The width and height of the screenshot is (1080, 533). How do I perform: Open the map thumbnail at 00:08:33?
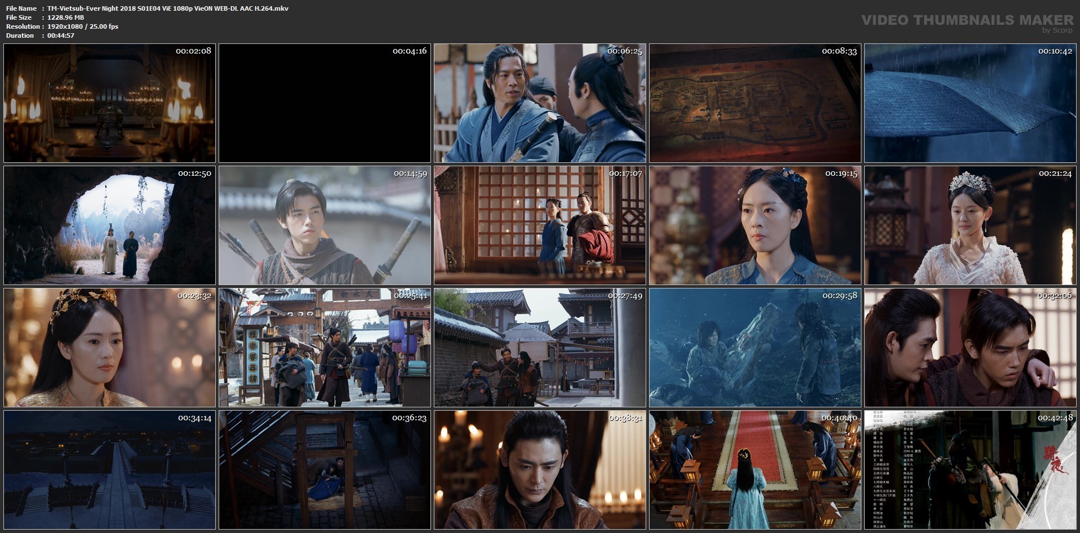point(755,103)
